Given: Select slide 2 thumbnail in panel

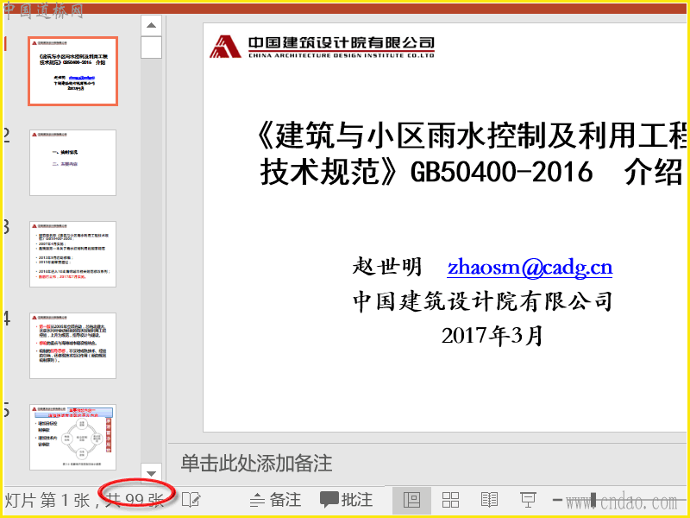Looking at the screenshot, I should pos(73,162).
